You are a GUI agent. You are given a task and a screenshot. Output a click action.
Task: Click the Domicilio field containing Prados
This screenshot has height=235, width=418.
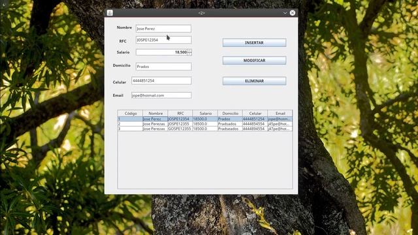[x=164, y=67]
